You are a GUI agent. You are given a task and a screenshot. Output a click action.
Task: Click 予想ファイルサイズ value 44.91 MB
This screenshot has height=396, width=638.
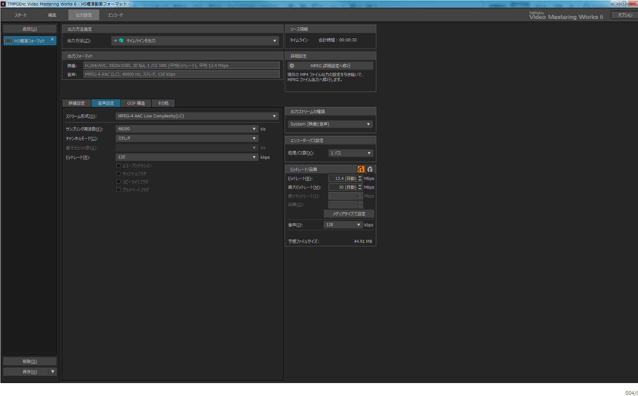(363, 242)
